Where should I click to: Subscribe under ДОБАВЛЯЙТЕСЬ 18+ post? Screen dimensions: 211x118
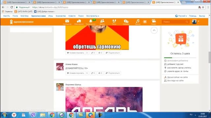113,73
